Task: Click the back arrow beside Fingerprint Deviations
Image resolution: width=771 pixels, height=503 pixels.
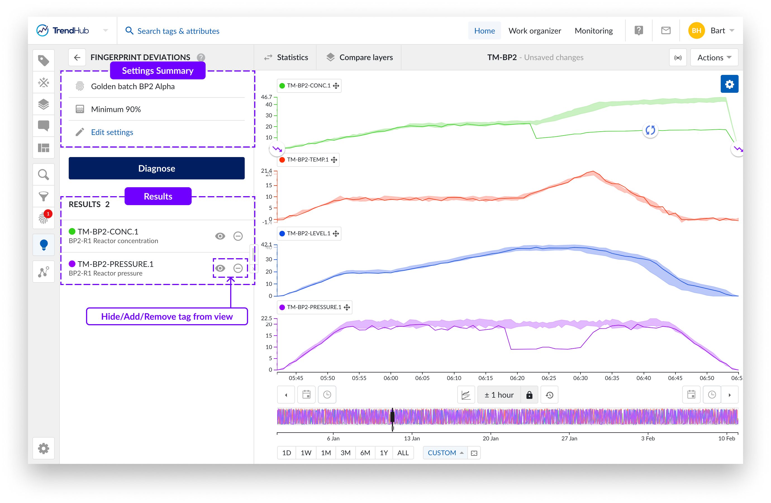Action: [77, 58]
